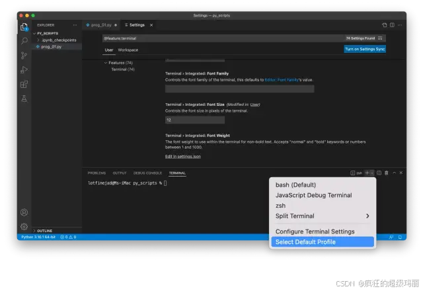Select the Workspace settings tab
This screenshot has height=291, width=423.
(x=128, y=50)
